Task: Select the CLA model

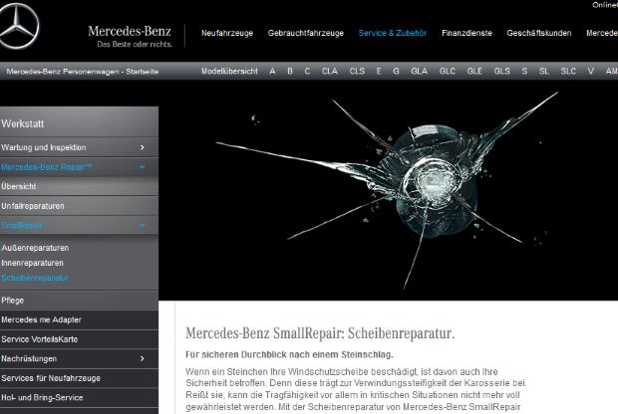Action: (x=330, y=72)
